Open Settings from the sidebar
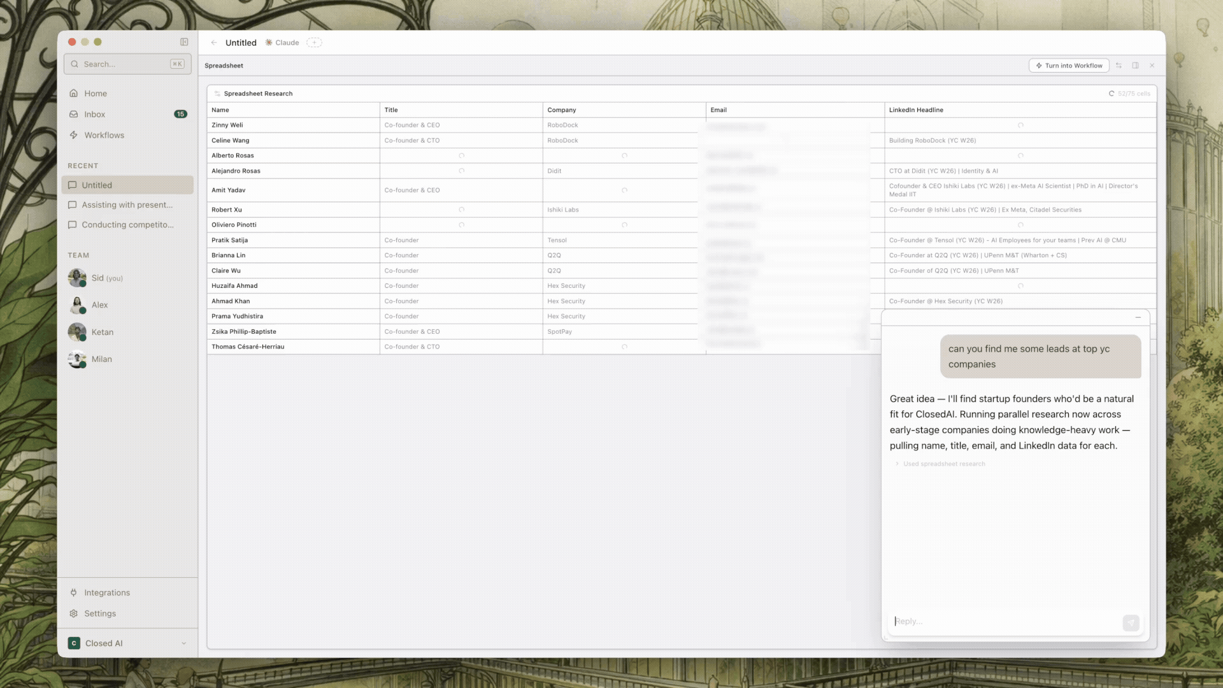The image size is (1223, 688). point(100,613)
